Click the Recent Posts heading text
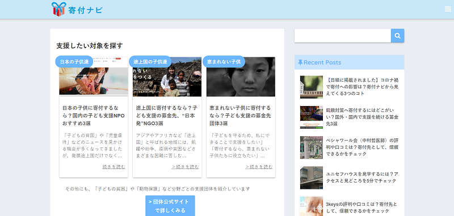The height and width of the screenshot is (216, 454). point(322,62)
